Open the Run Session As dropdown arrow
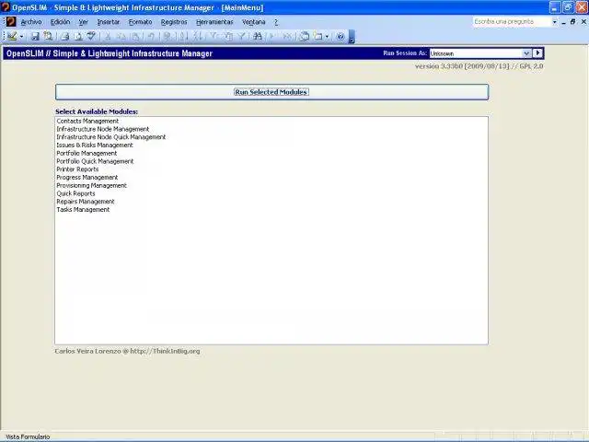 point(526,53)
